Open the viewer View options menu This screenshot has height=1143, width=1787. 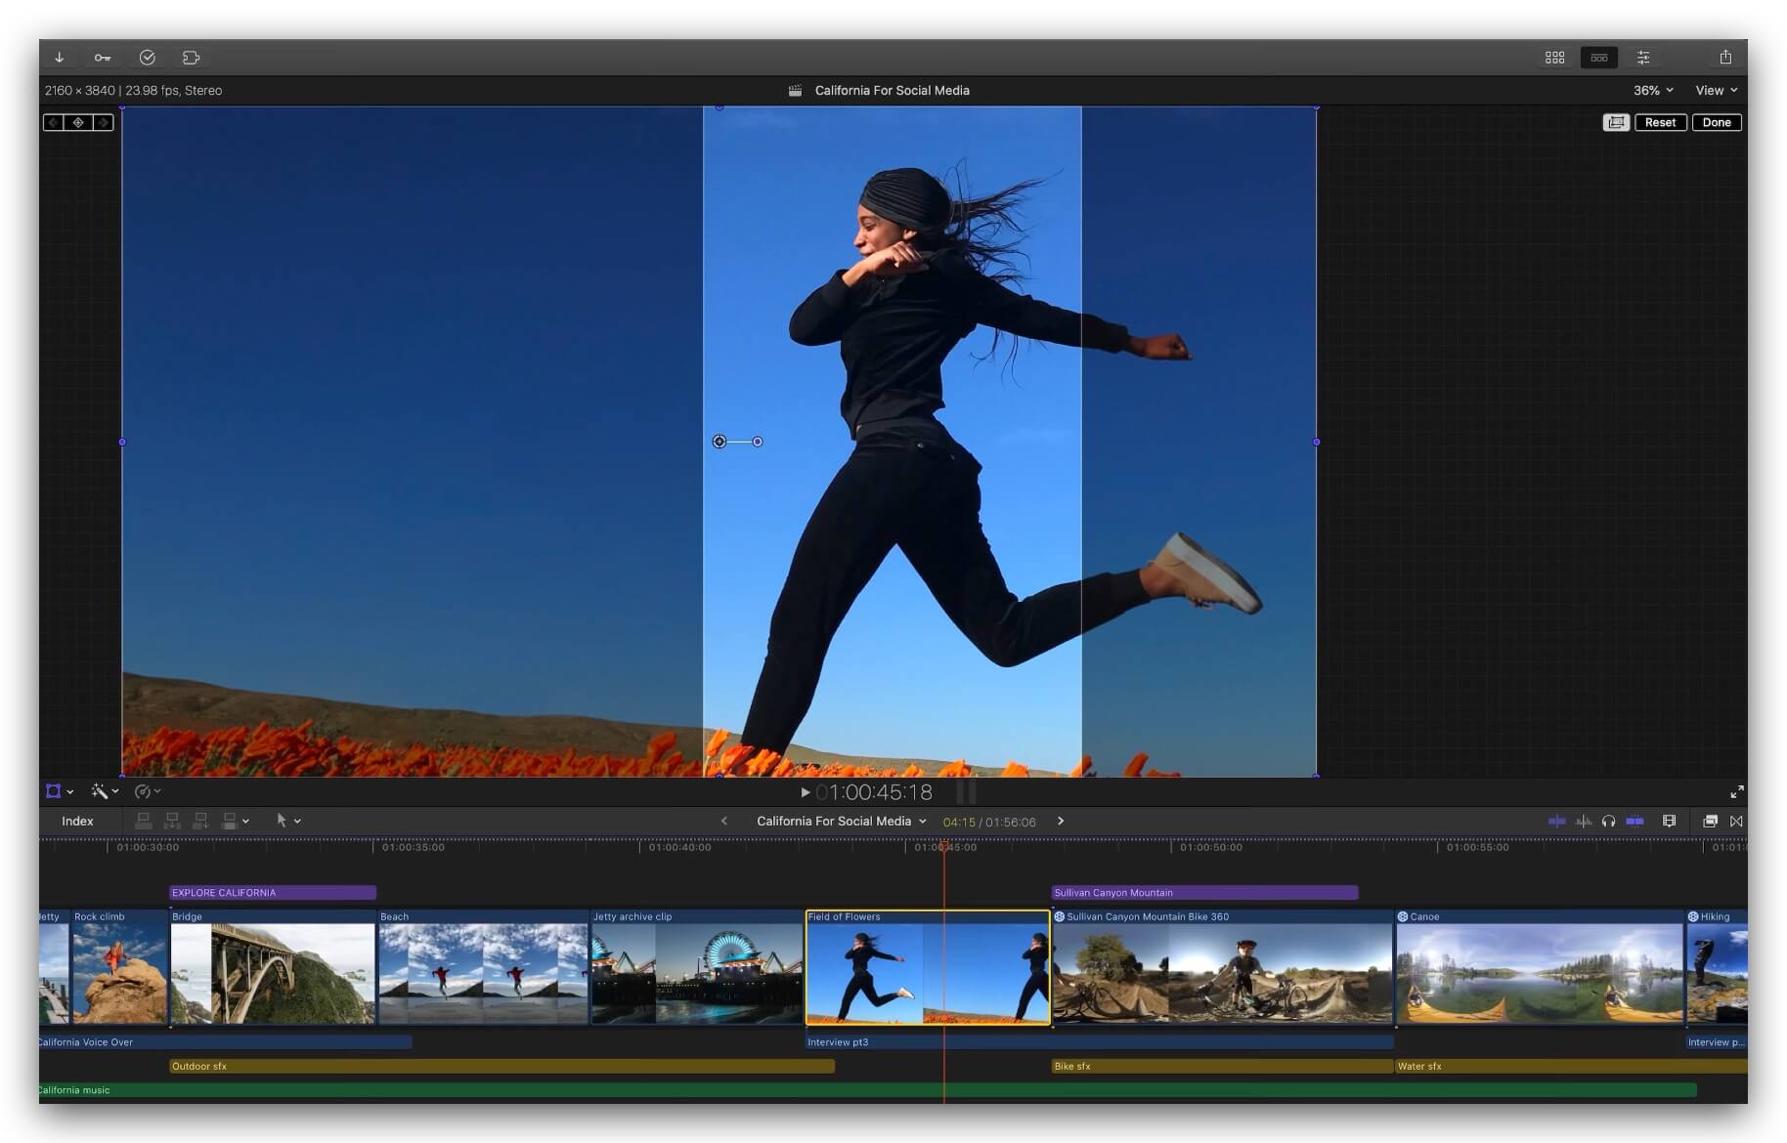point(1716,90)
